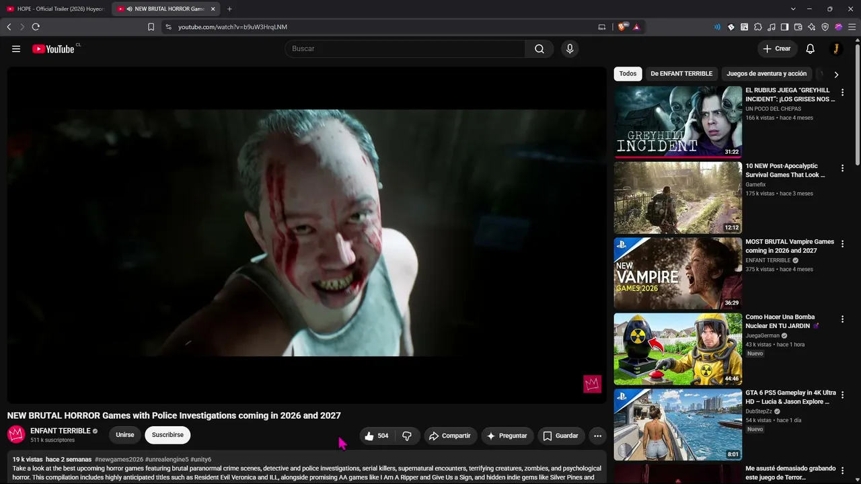
Task: Open the YouTube guide hamburger menu
Action: point(16,48)
